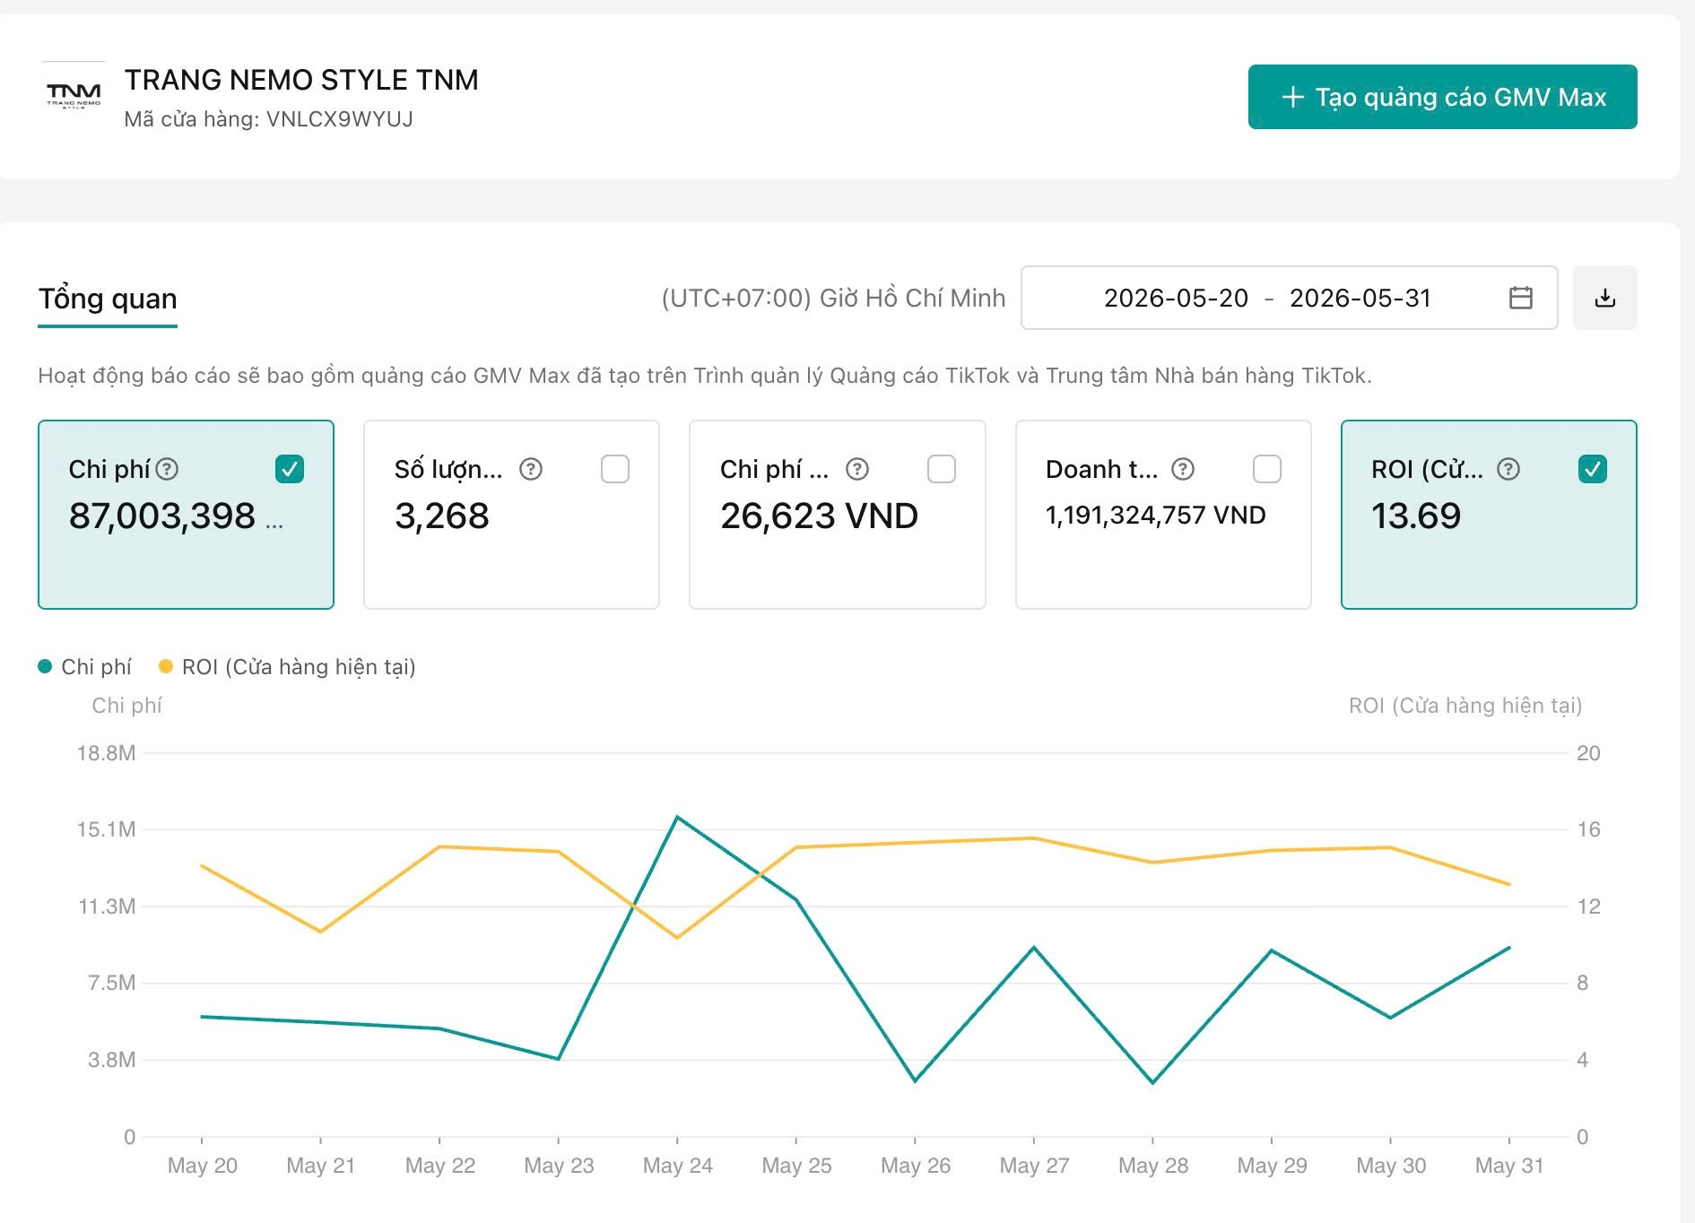Click help icon next to ROI (Cử...
Viewport: 1695px width, 1223px height.
click(1508, 469)
